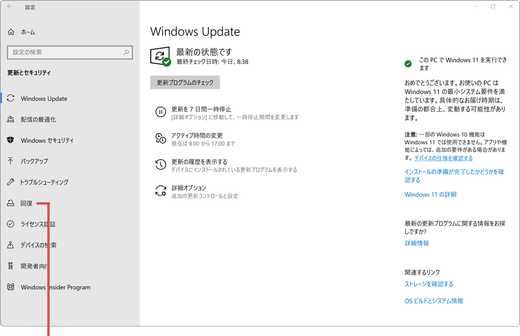
Task: Select the デバイスの検索 (Find my device) icon
Action: 10,245
